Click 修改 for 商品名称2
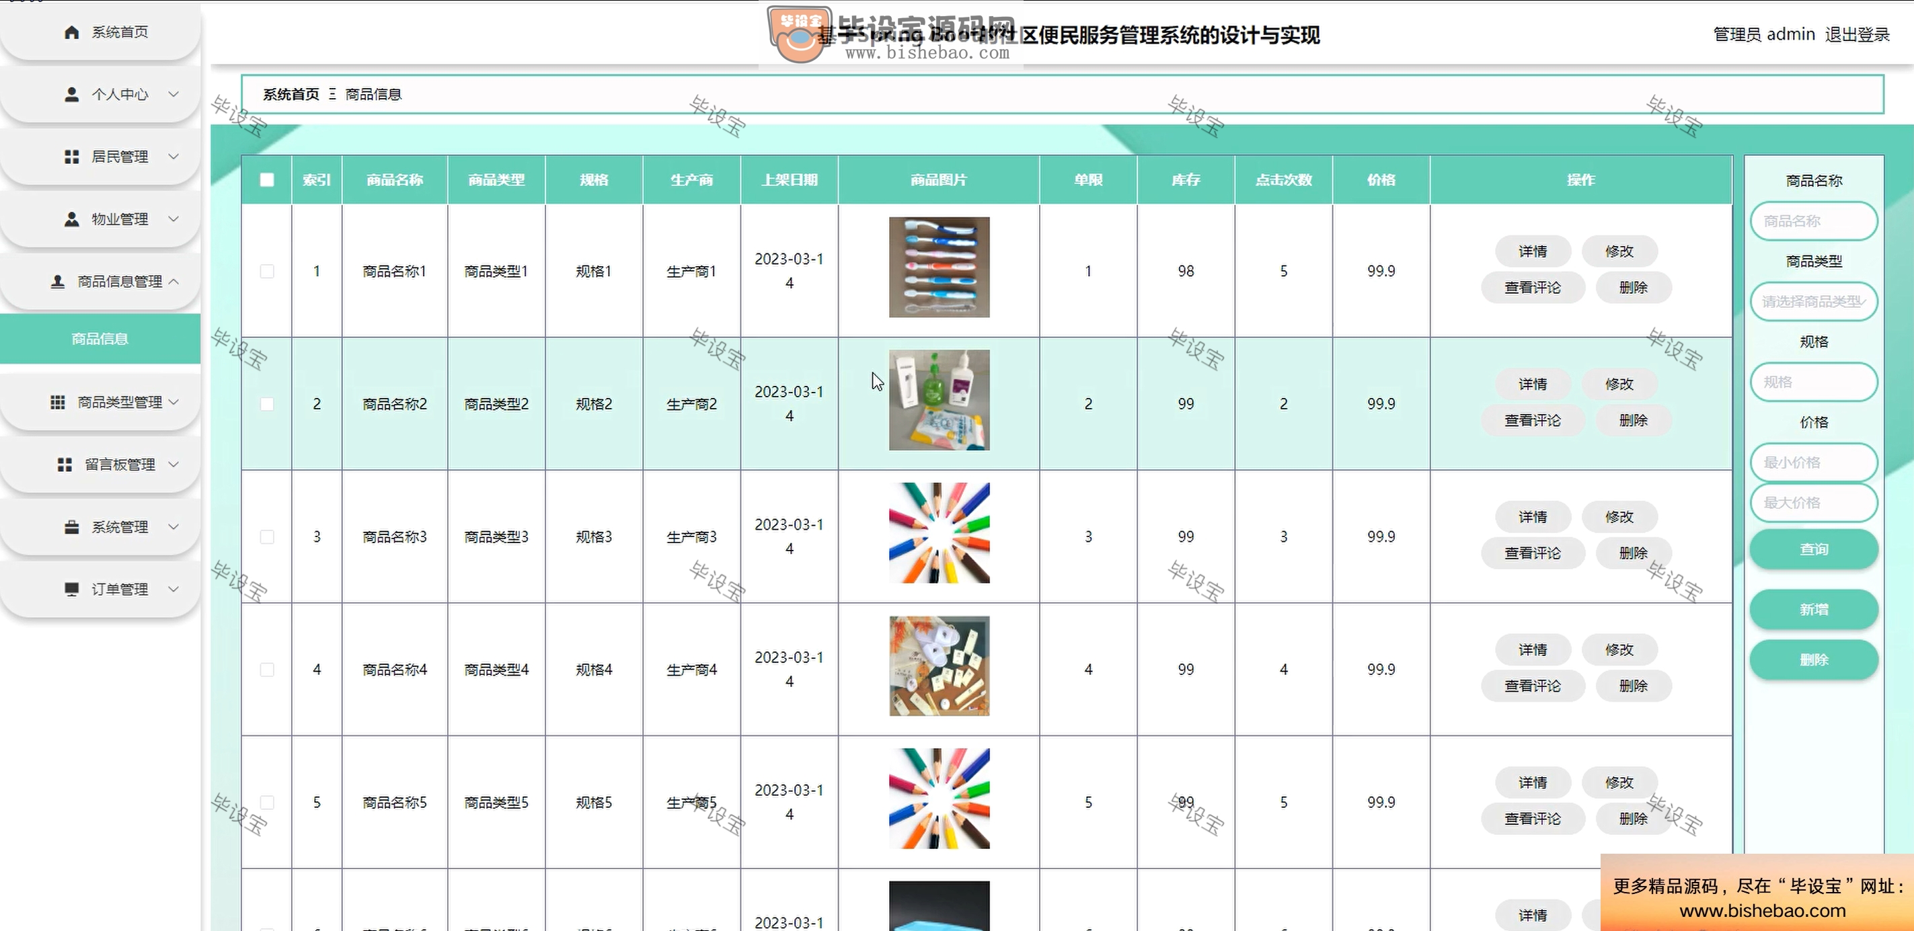Screen dimensions: 1914x931 point(1619,384)
